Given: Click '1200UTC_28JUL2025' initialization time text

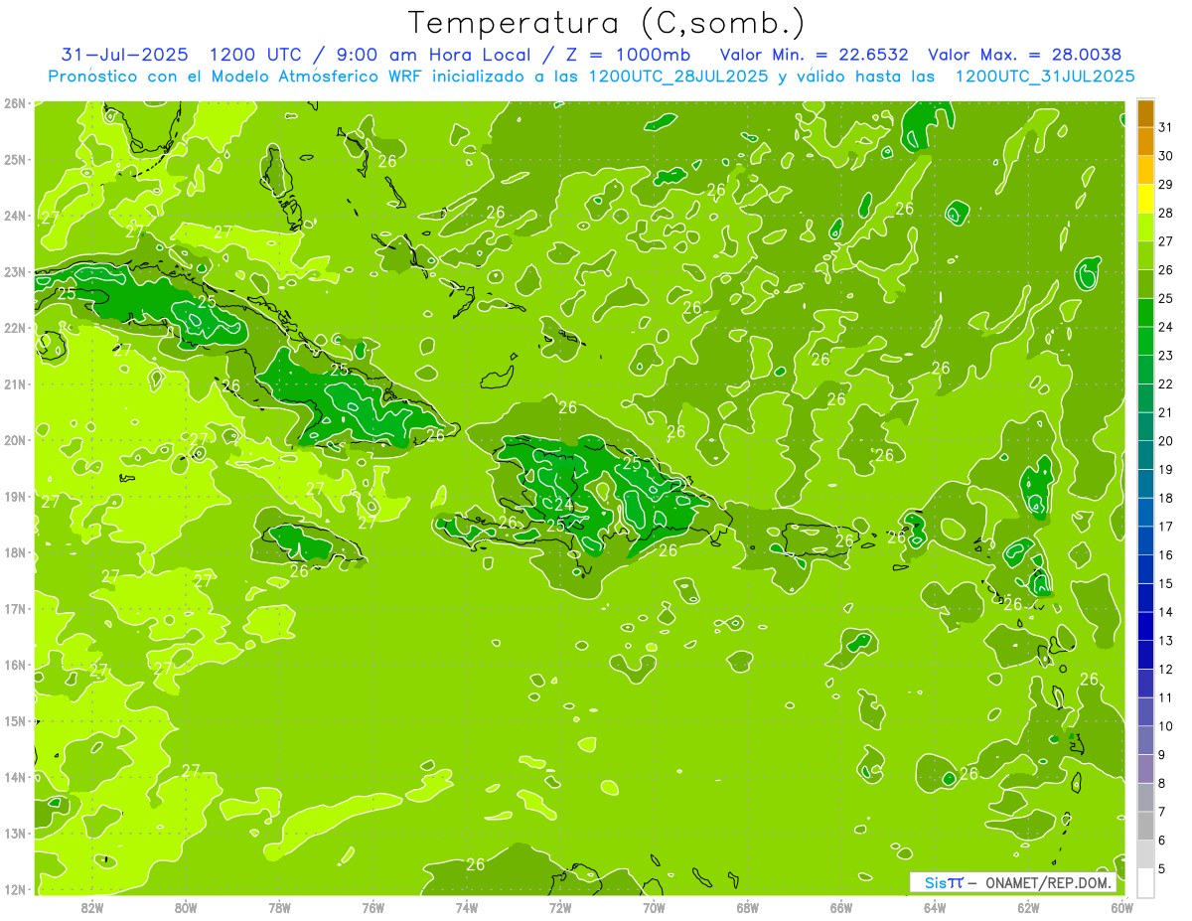Looking at the screenshot, I should pyautogui.click(x=678, y=76).
